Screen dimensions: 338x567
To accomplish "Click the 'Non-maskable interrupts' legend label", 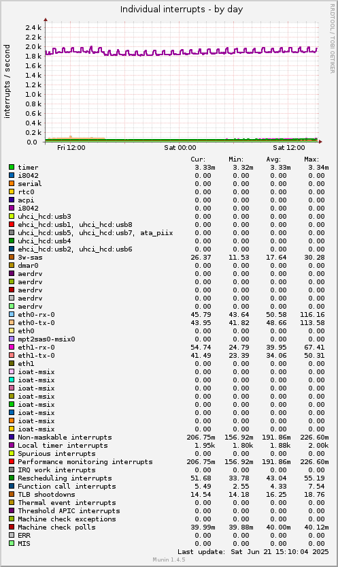I will click(65, 438).
